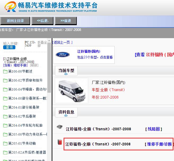The height and width of the screenshot is (161, 174).
Task: Select tree item 第204-01部分前悬架
Action: pos(24,107)
